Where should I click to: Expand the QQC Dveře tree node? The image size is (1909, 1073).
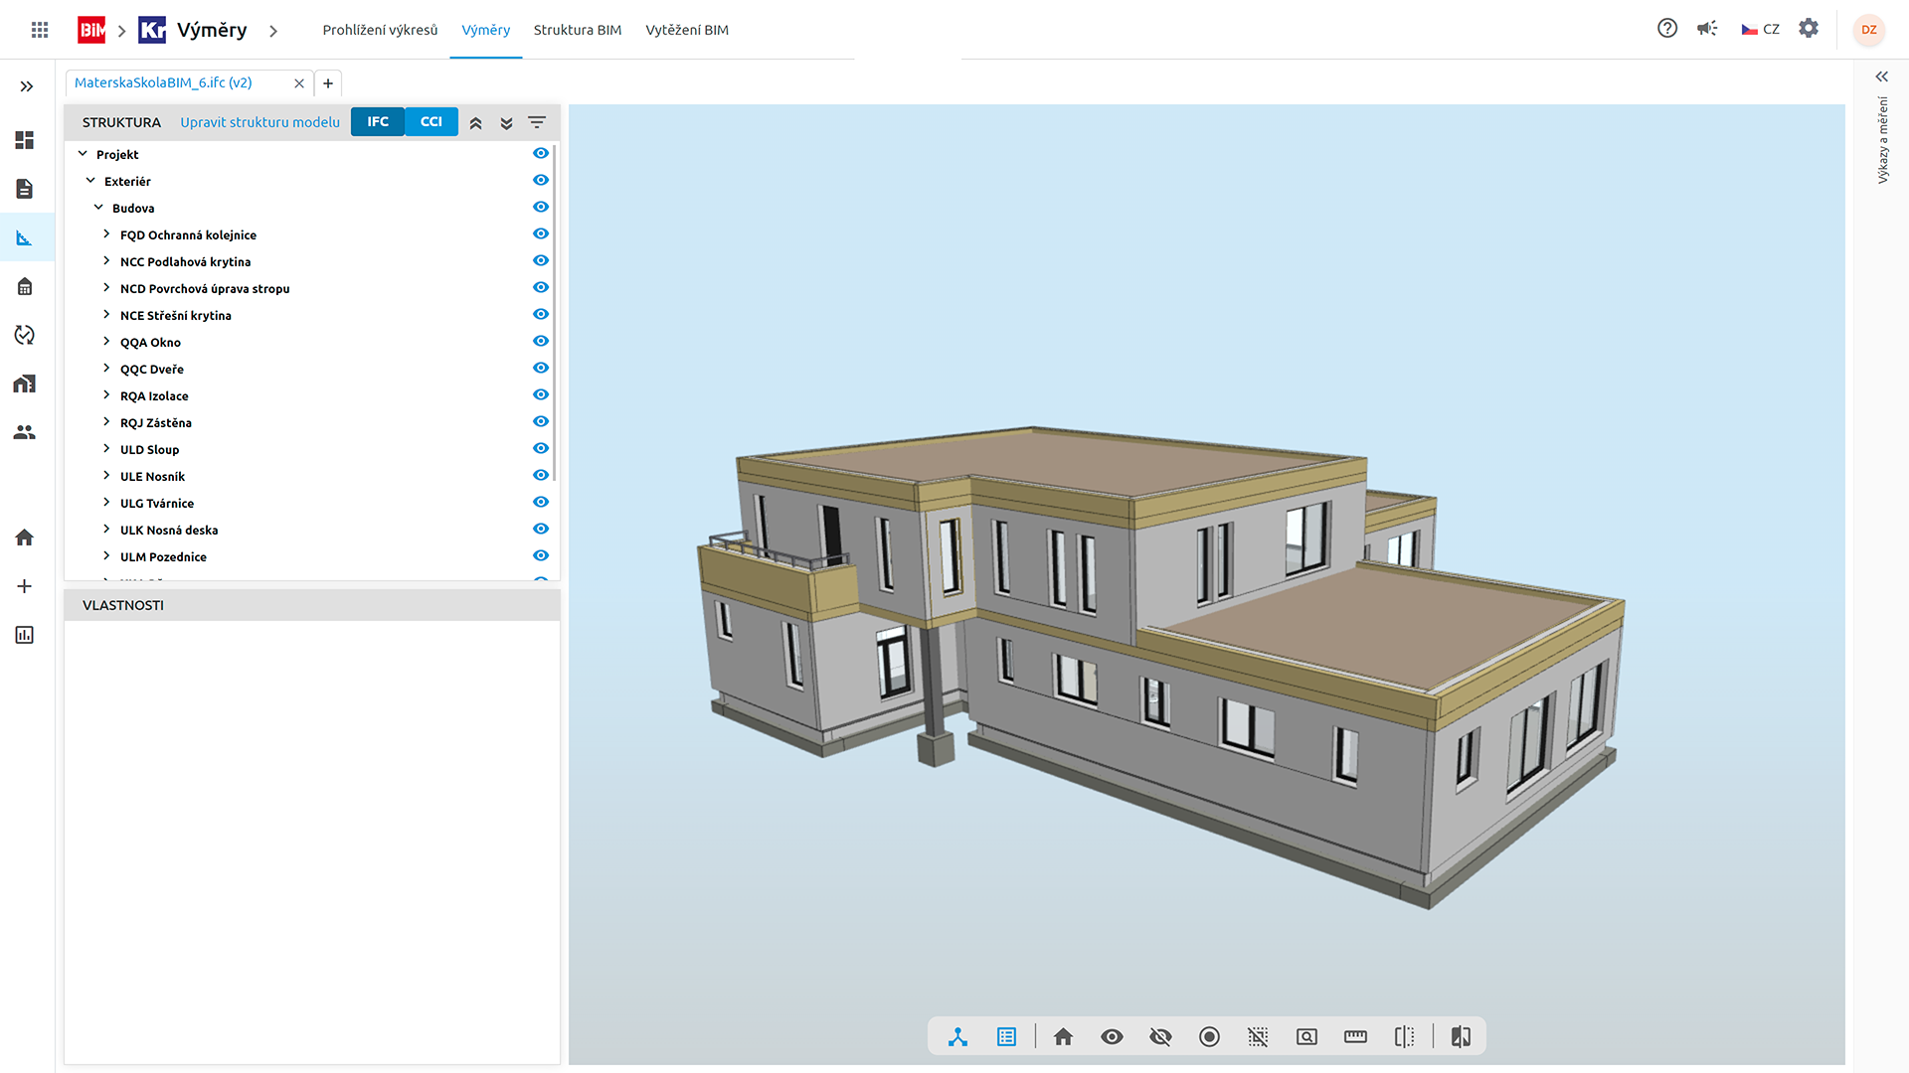(x=106, y=369)
